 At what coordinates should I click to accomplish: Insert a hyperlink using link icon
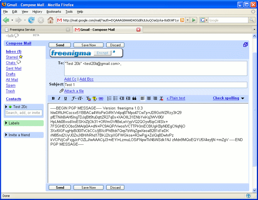click(x=101, y=98)
